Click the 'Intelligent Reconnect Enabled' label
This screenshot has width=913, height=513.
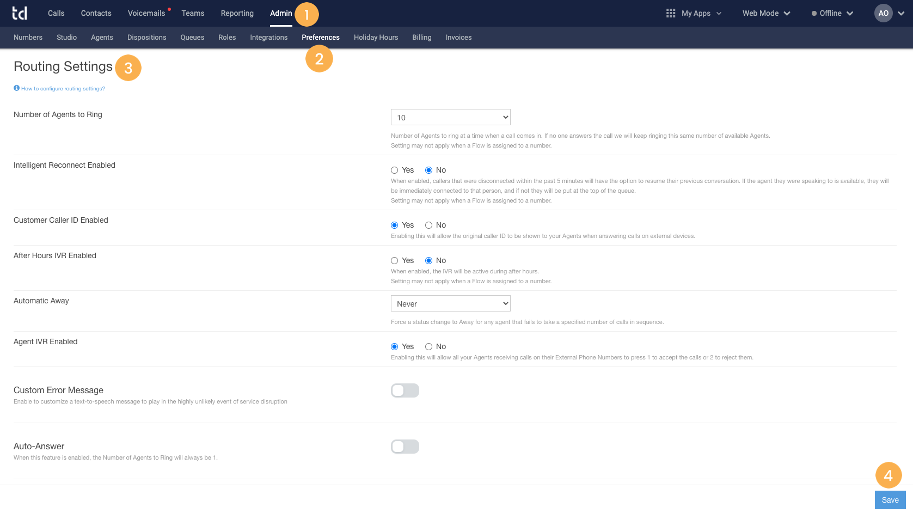tap(64, 165)
